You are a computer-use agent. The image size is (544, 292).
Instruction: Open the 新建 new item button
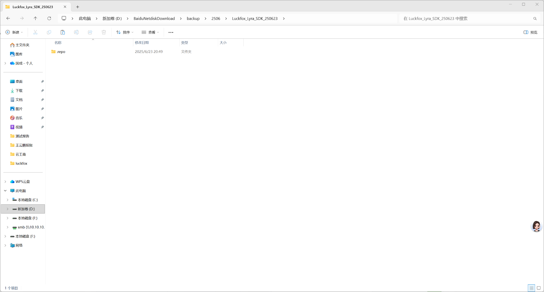coord(14,32)
